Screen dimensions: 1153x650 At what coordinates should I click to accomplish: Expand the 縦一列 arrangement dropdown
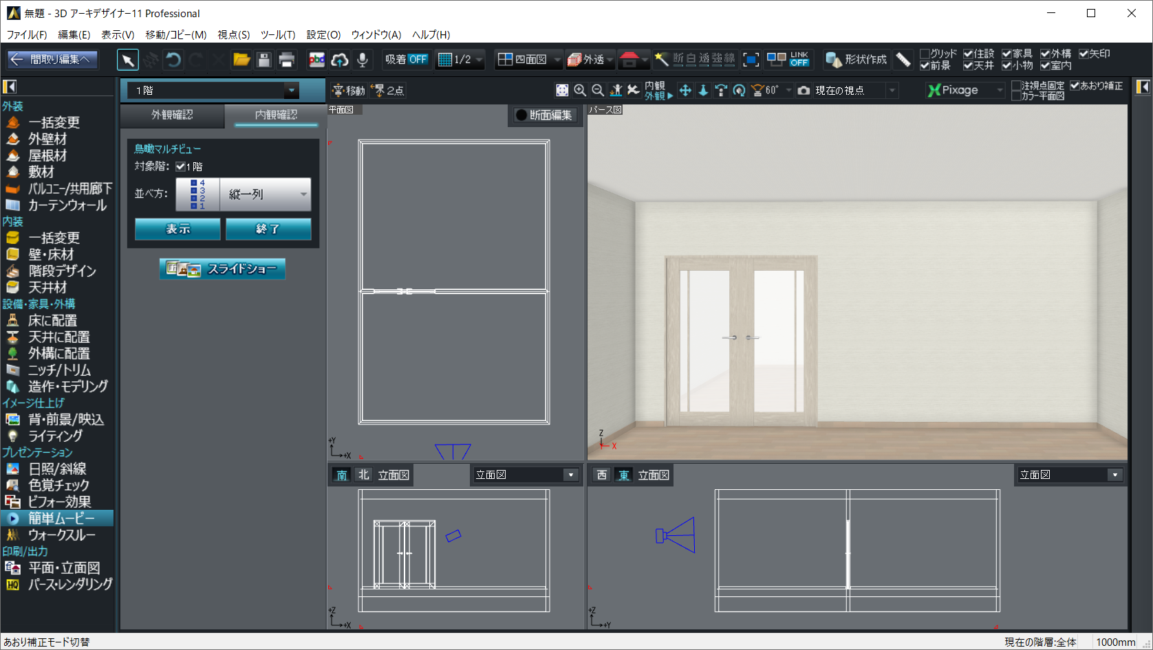click(303, 194)
